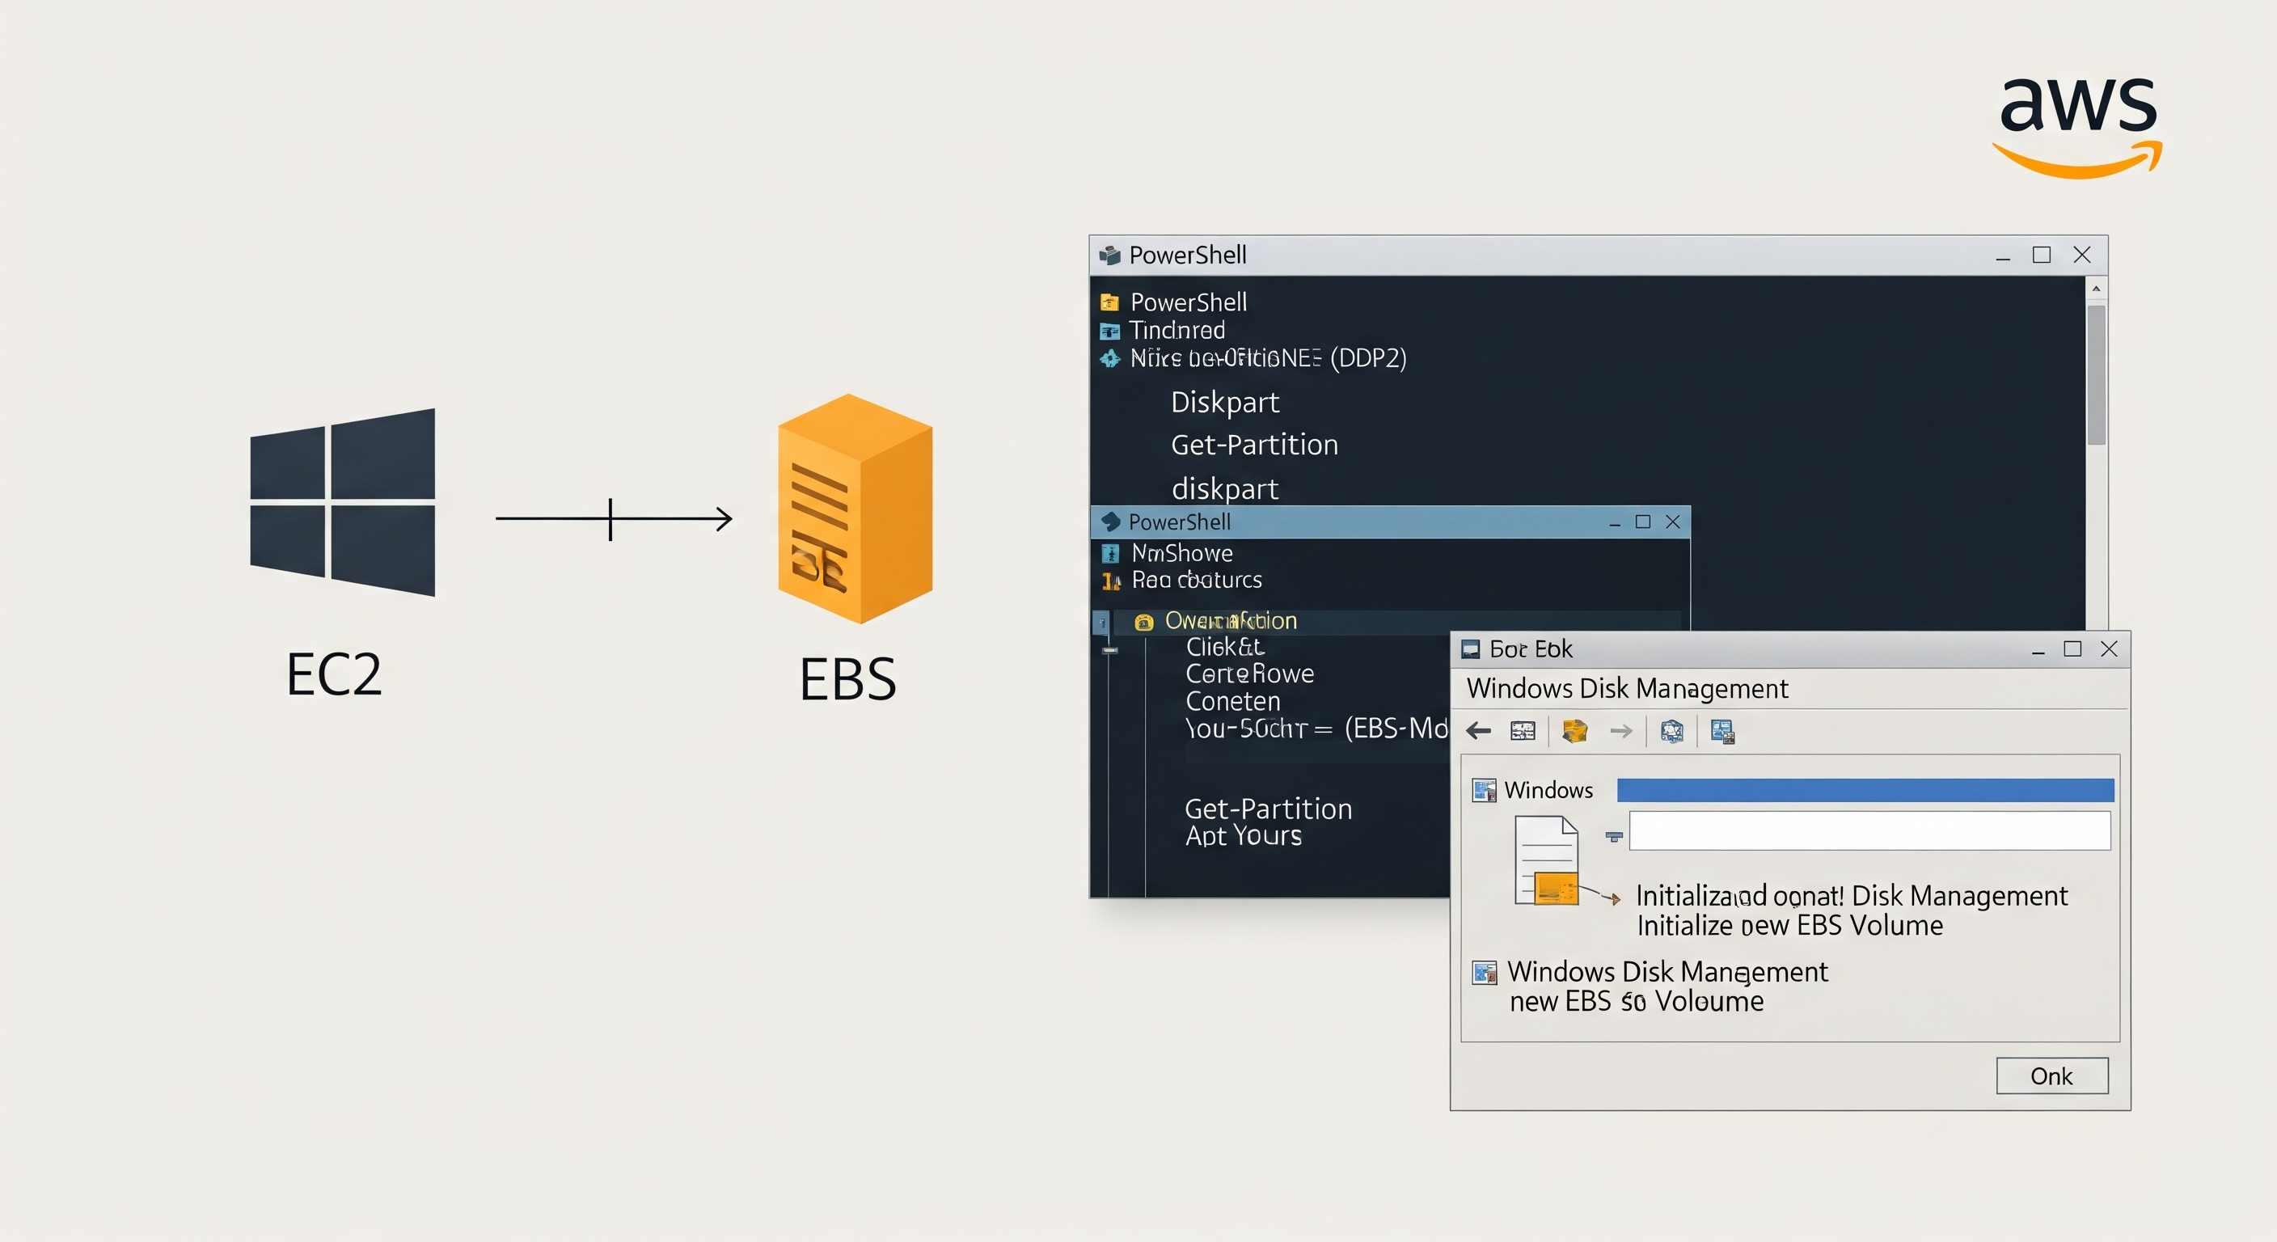Click the scroll up arrow in PowerShell window
The height and width of the screenshot is (1242, 2277).
pos(2095,289)
